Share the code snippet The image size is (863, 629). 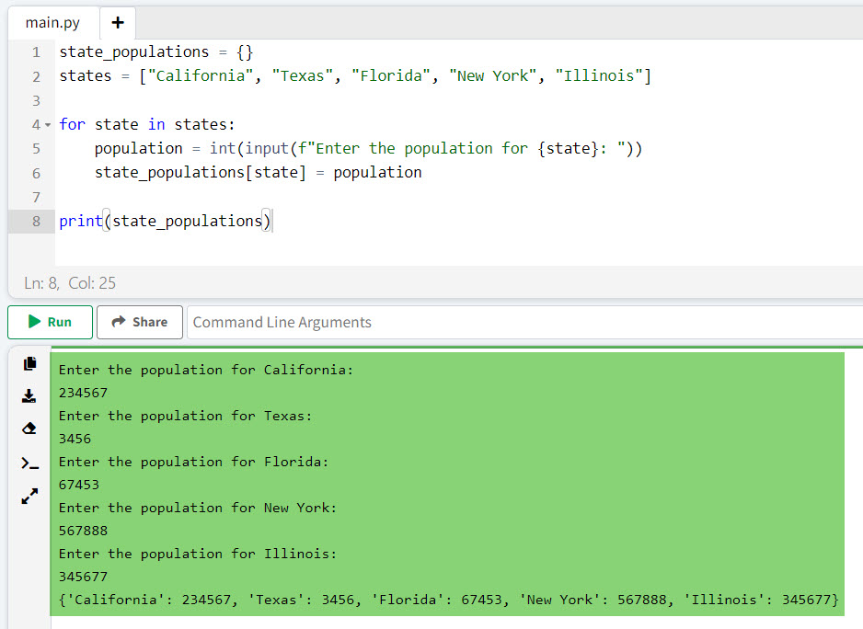click(139, 322)
